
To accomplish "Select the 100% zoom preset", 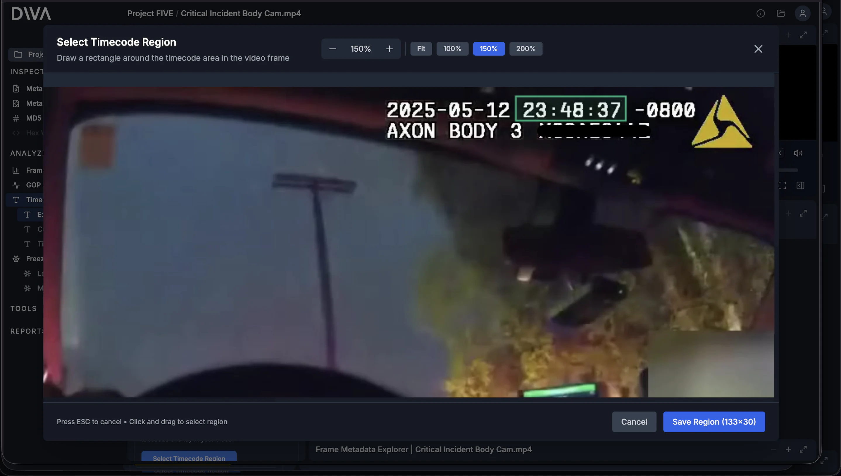I will tap(452, 49).
